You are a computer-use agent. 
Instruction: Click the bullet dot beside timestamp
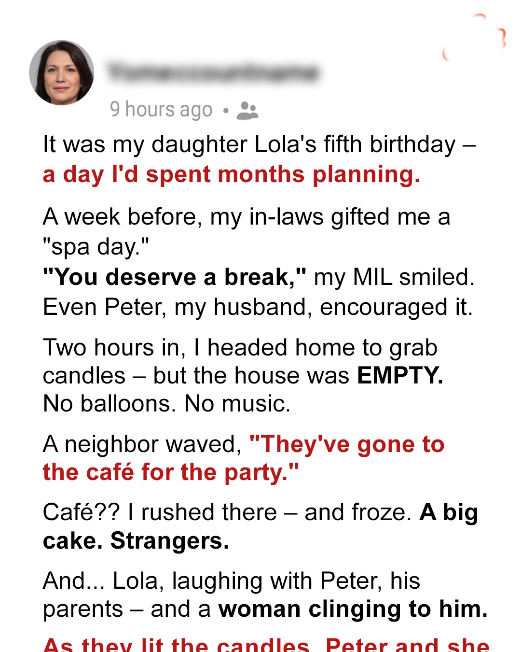click(x=225, y=111)
